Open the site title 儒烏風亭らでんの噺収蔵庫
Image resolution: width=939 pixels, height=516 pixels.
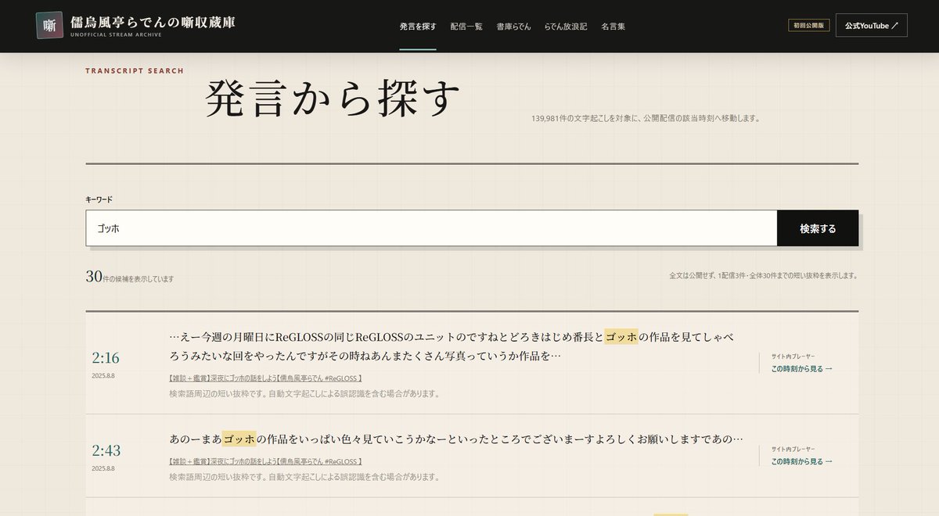tap(153, 21)
